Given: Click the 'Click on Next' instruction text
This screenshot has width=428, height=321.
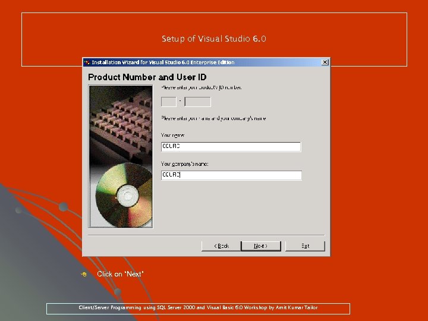Looking at the screenshot, I should (120, 274).
